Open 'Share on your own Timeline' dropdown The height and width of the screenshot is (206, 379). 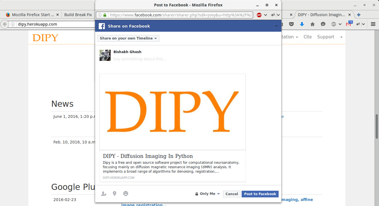(x=128, y=38)
